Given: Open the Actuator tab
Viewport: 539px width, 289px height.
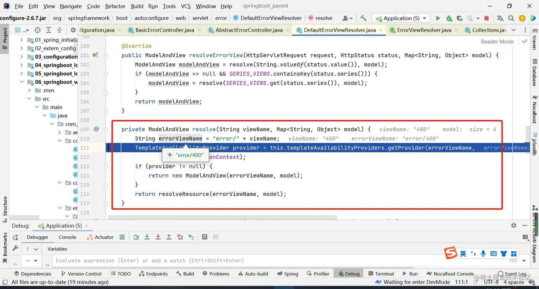Looking at the screenshot, I should pos(100,237).
